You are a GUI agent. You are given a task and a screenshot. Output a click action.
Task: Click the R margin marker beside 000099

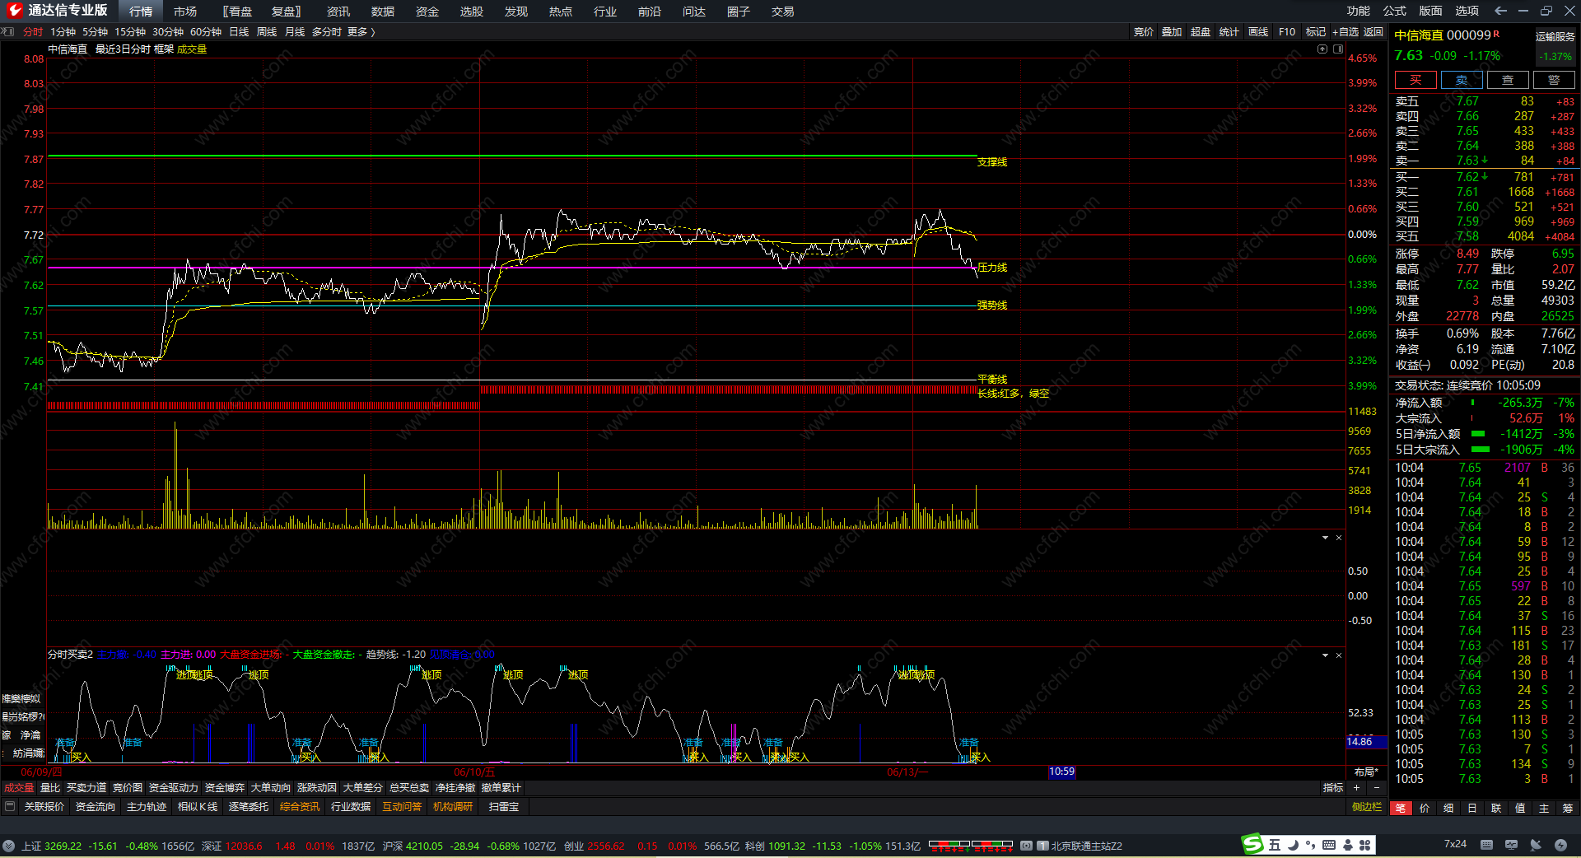pyautogui.click(x=1496, y=34)
